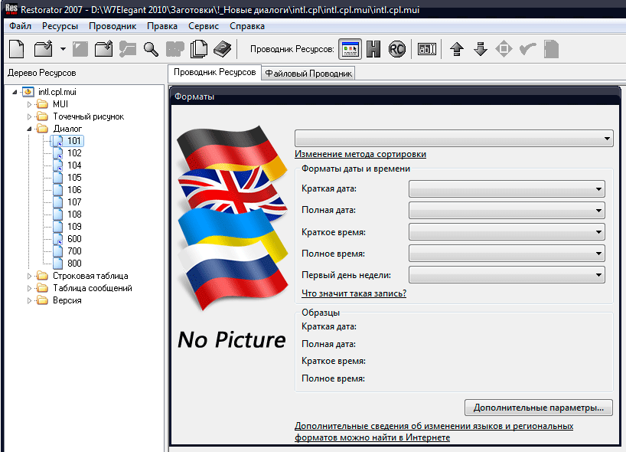Collapse the Диалог folder
626x452 pixels.
pyautogui.click(x=29, y=129)
